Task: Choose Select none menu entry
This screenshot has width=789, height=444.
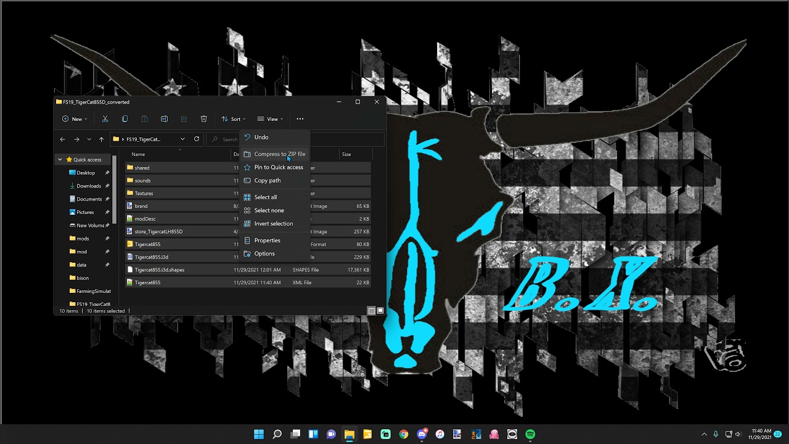Action: pos(274,210)
